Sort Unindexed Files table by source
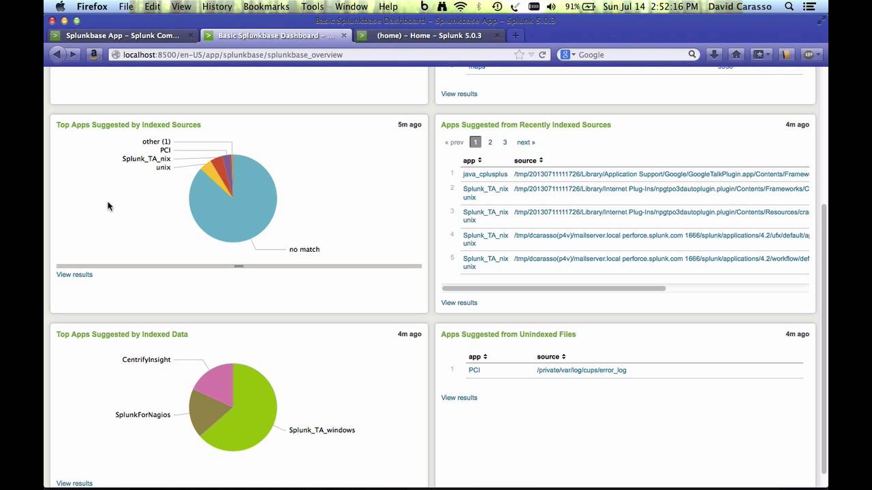The image size is (872, 490). pos(551,357)
